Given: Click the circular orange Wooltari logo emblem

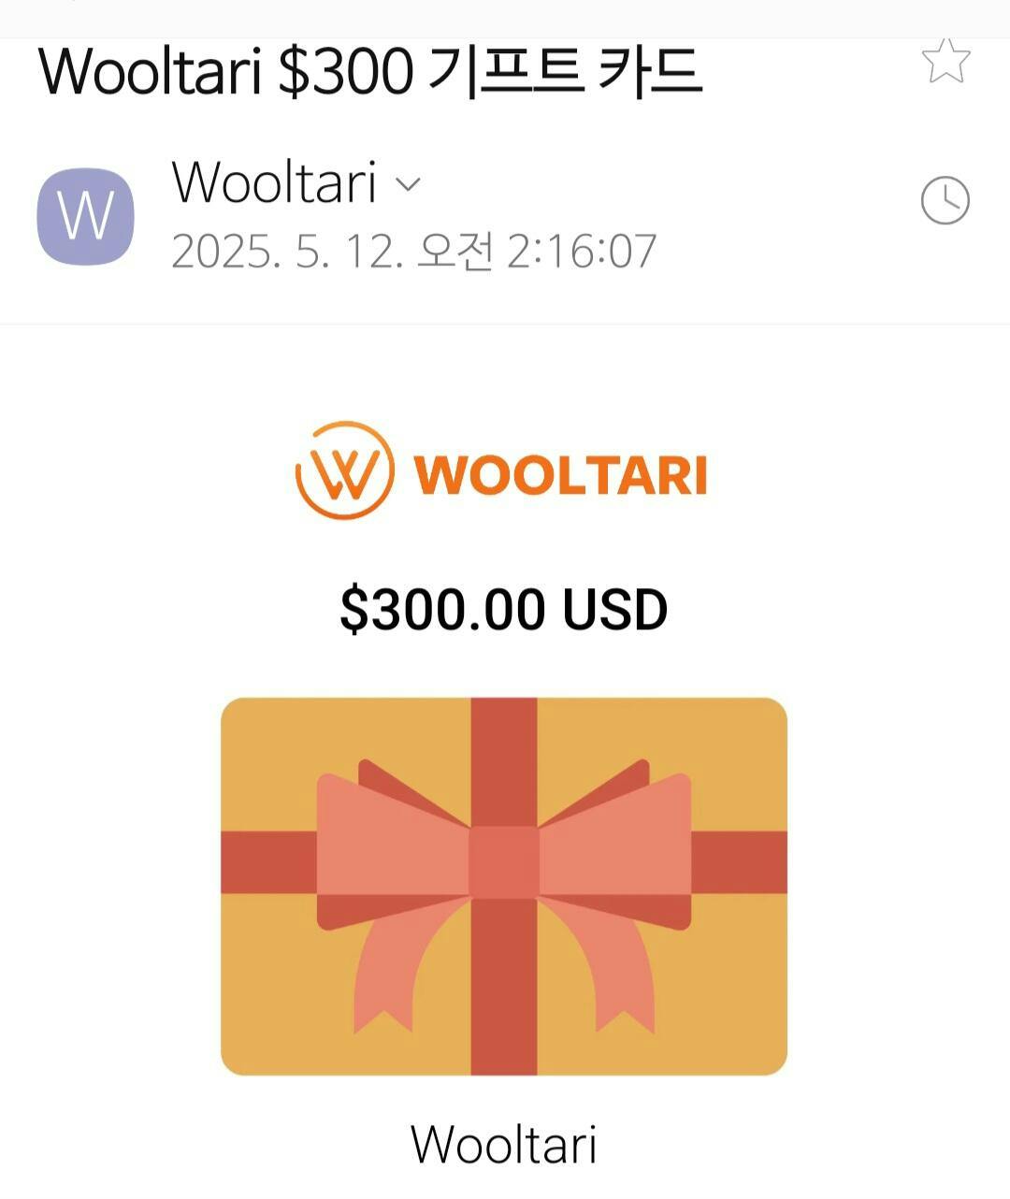Looking at the screenshot, I should (x=344, y=470).
